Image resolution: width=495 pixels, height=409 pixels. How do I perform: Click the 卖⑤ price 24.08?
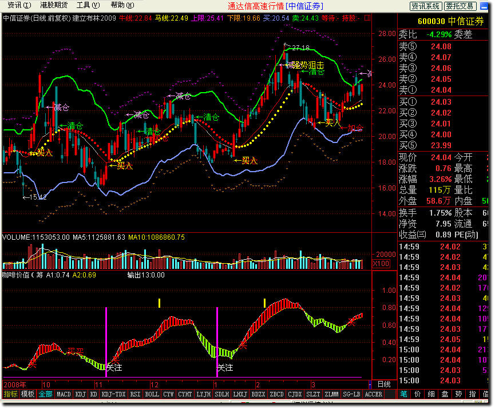tap(441, 47)
